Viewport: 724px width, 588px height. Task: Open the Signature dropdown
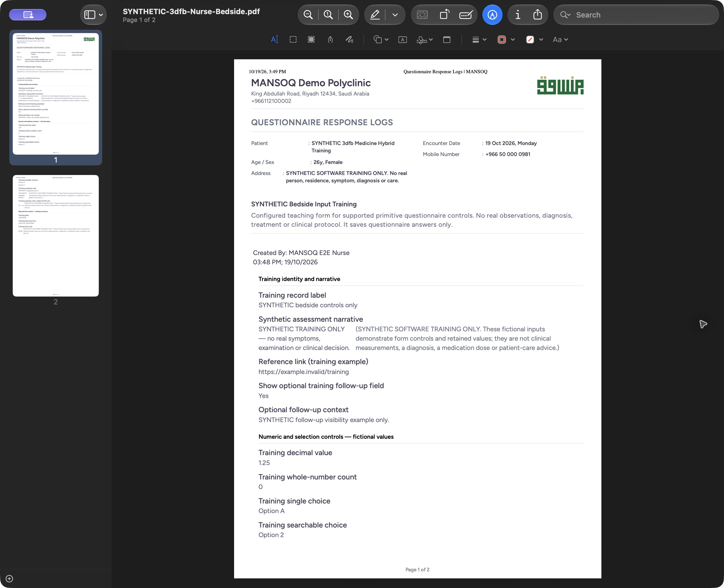pos(425,40)
